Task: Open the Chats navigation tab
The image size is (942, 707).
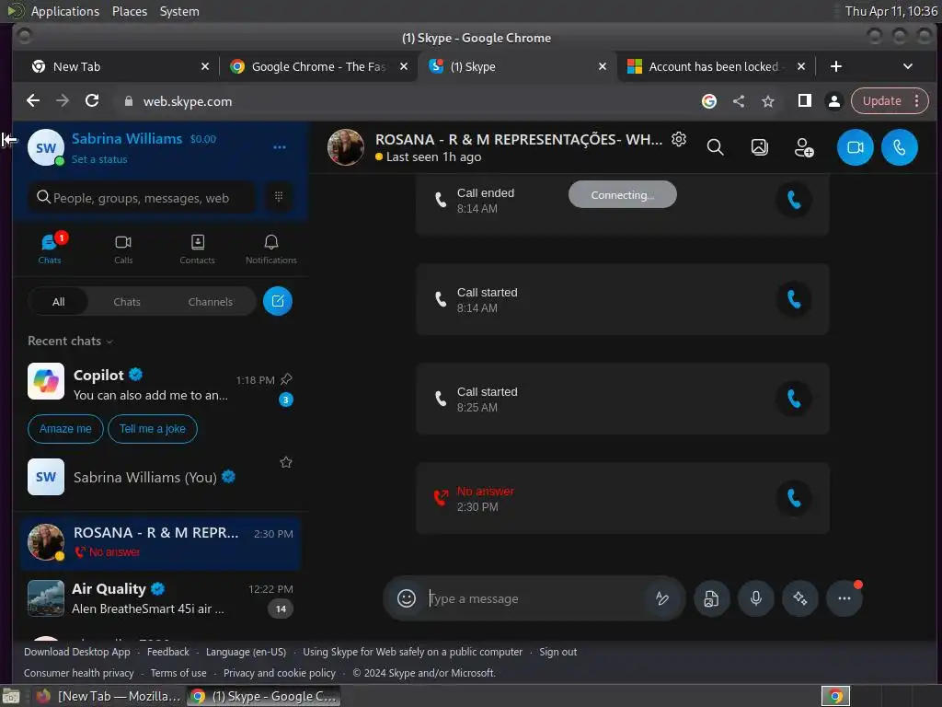Action: pyautogui.click(x=50, y=249)
